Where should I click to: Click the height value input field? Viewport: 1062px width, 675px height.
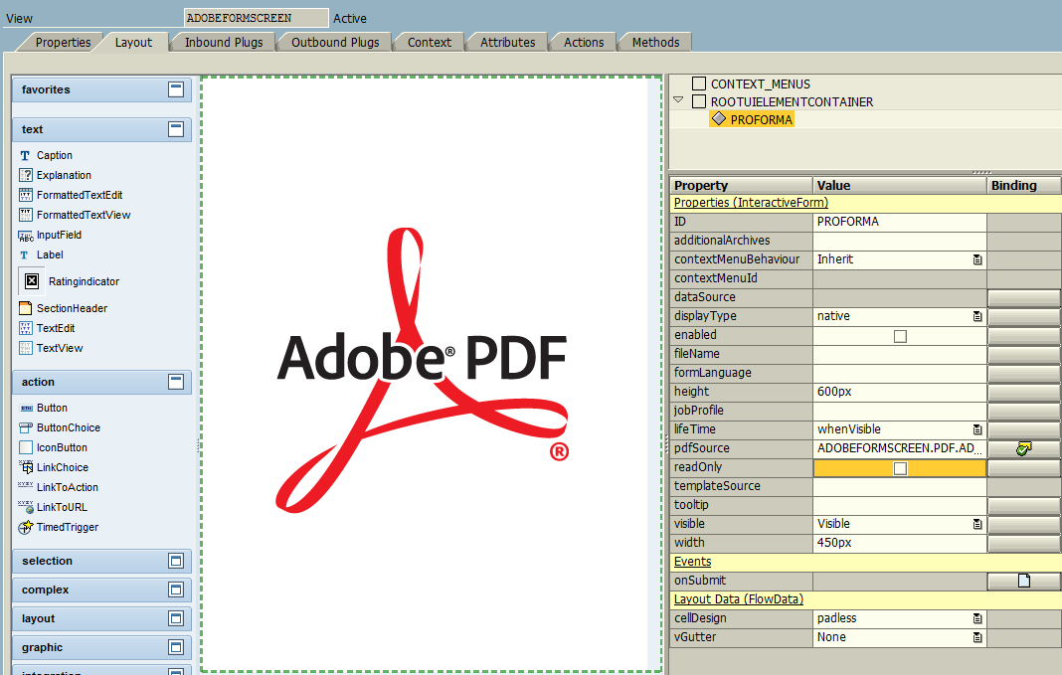click(899, 392)
